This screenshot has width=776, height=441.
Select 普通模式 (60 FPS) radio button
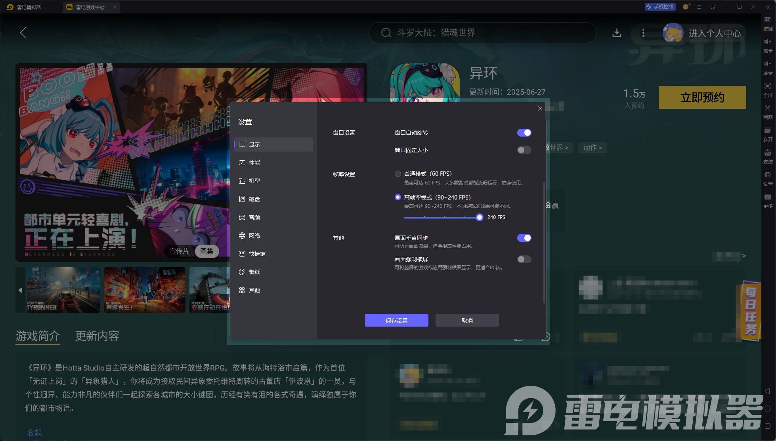tap(398, 174)
